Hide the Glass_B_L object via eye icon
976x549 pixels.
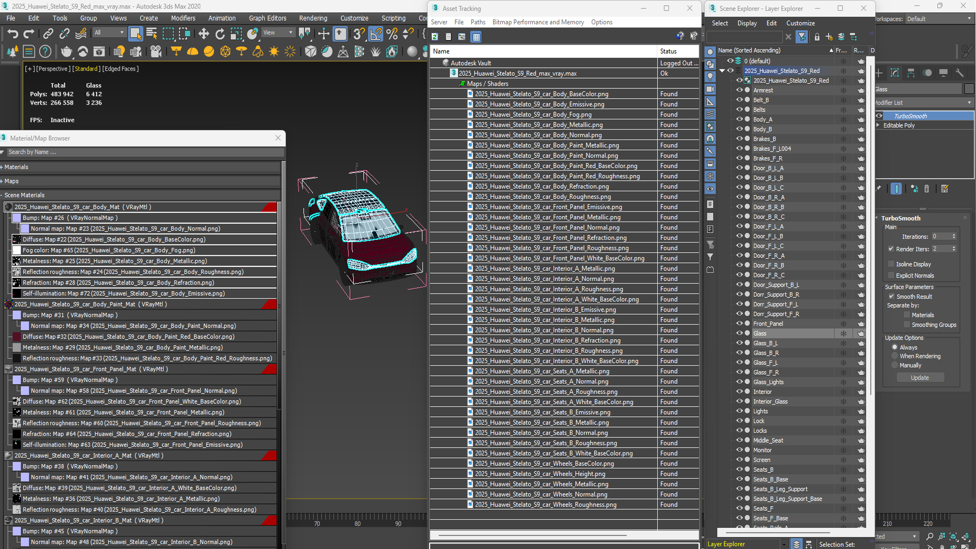pos(739,343)
